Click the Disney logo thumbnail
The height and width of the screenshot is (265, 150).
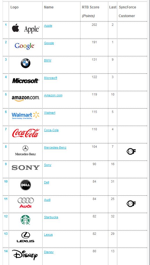point(25,255)
